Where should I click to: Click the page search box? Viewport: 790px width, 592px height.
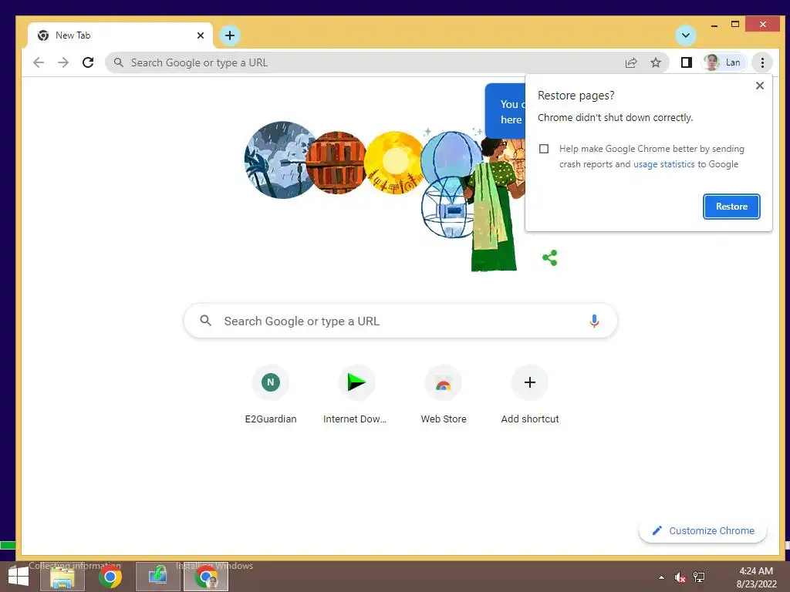pos(400,321)
